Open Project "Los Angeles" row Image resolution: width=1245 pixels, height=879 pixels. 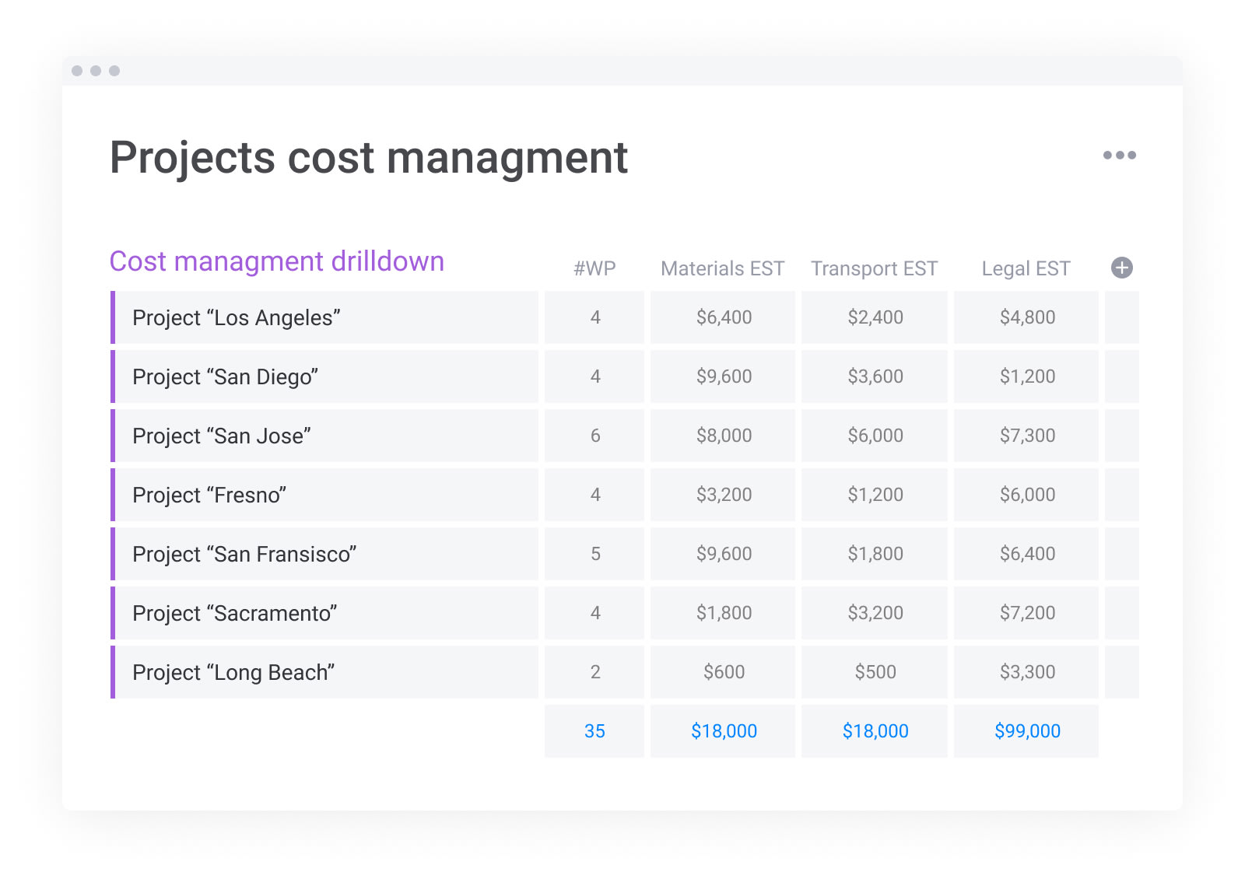point(324,317)
